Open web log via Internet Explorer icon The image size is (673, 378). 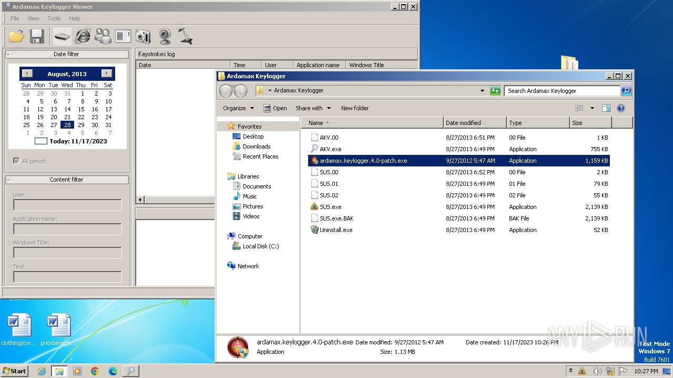pos(83,36)
